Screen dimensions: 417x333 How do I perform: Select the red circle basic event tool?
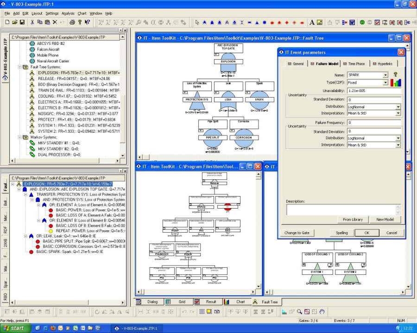coord(272,22)
